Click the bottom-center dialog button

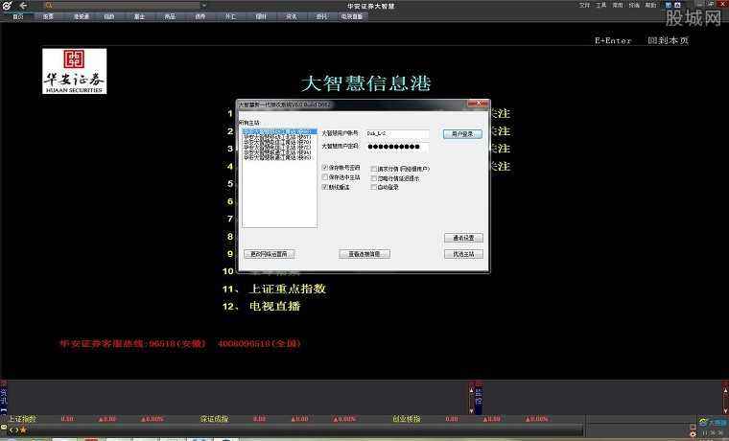point(364,254)
